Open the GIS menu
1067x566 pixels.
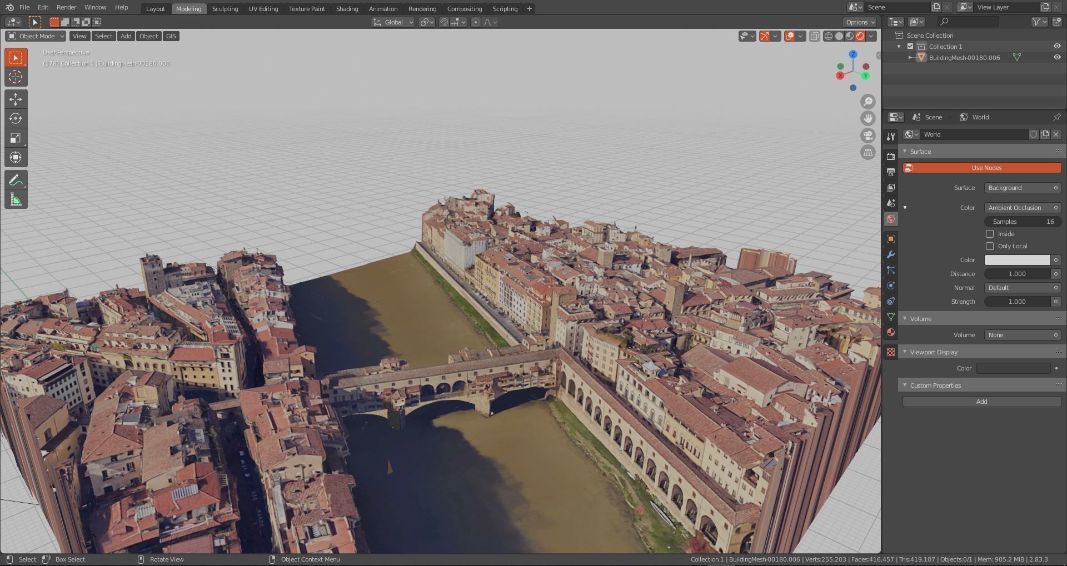pos(171,36)
